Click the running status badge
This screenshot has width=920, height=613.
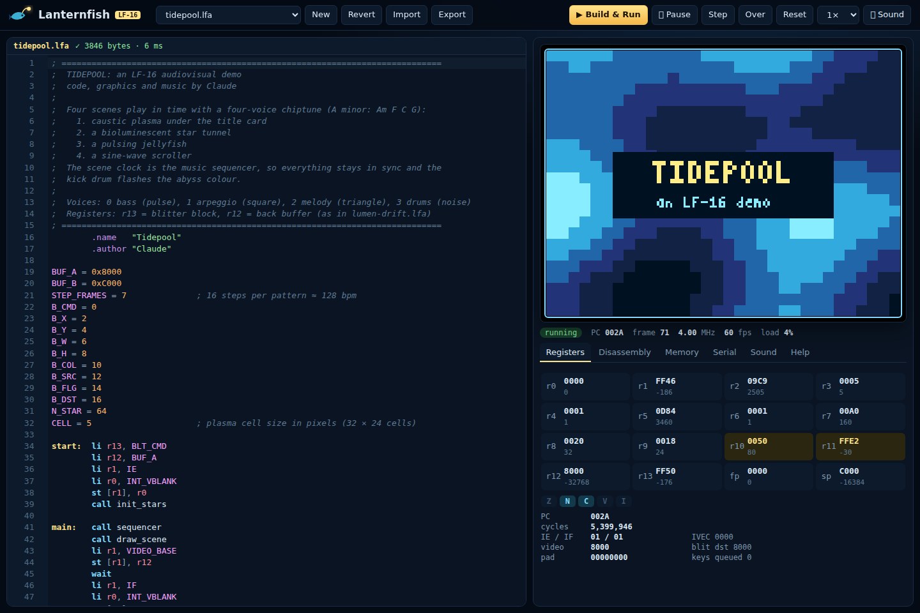click(561, 333)
